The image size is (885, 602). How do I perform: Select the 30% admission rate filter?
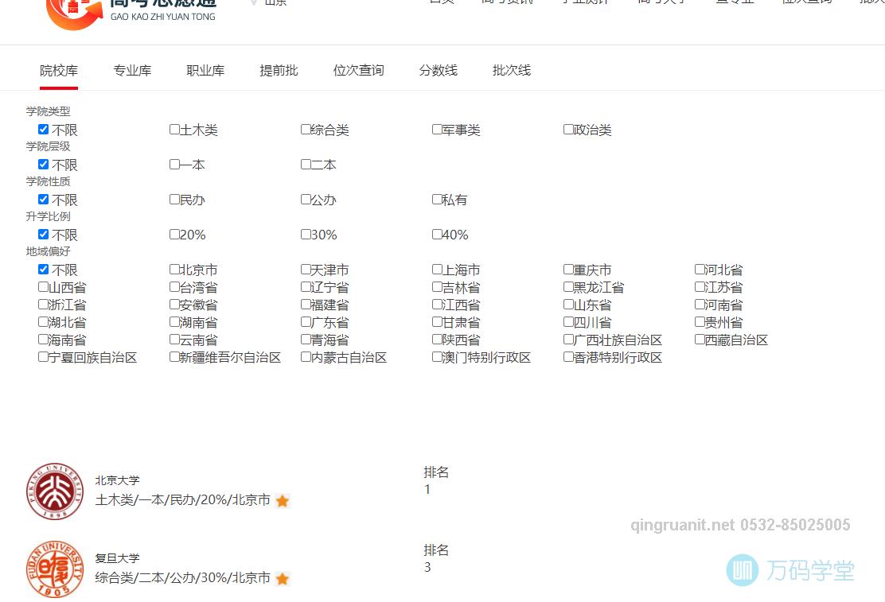tap(305, 234)
